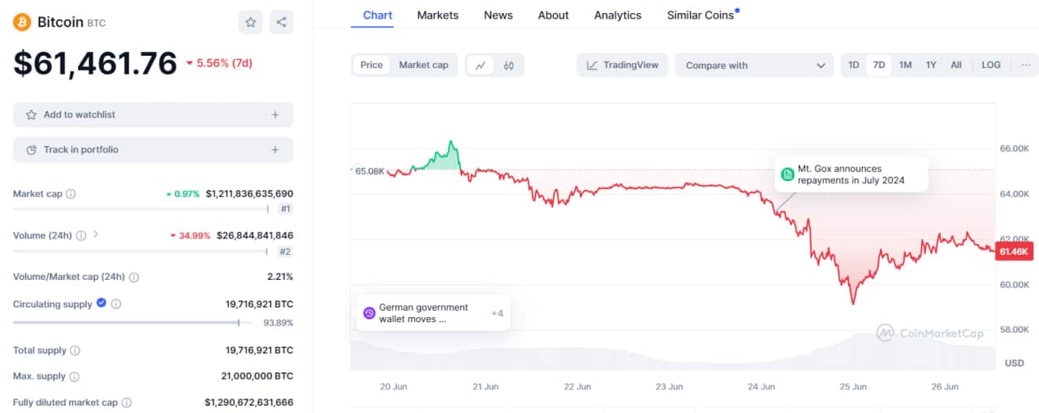This screenshot has width=1039, height=413.
Task: Click Volume/Market cap info icon
Action: coord(134,277)
